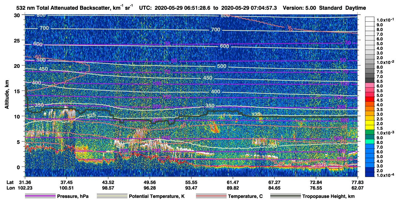Click latitude value '43.52'

click(x=108, y=182)
